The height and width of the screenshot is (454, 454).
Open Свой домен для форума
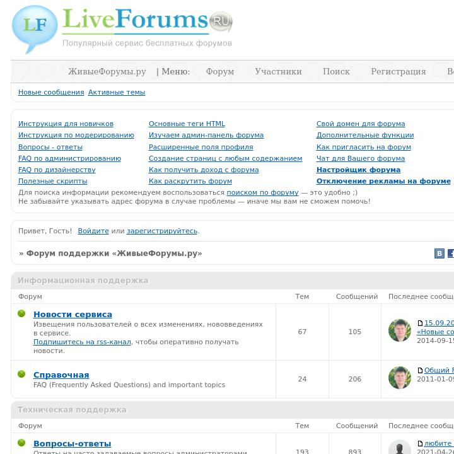pos(361,124)
